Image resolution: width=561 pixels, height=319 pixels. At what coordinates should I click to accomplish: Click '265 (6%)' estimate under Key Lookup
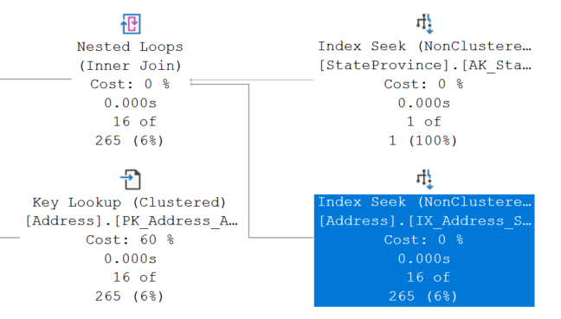click(x=130, y=297)
